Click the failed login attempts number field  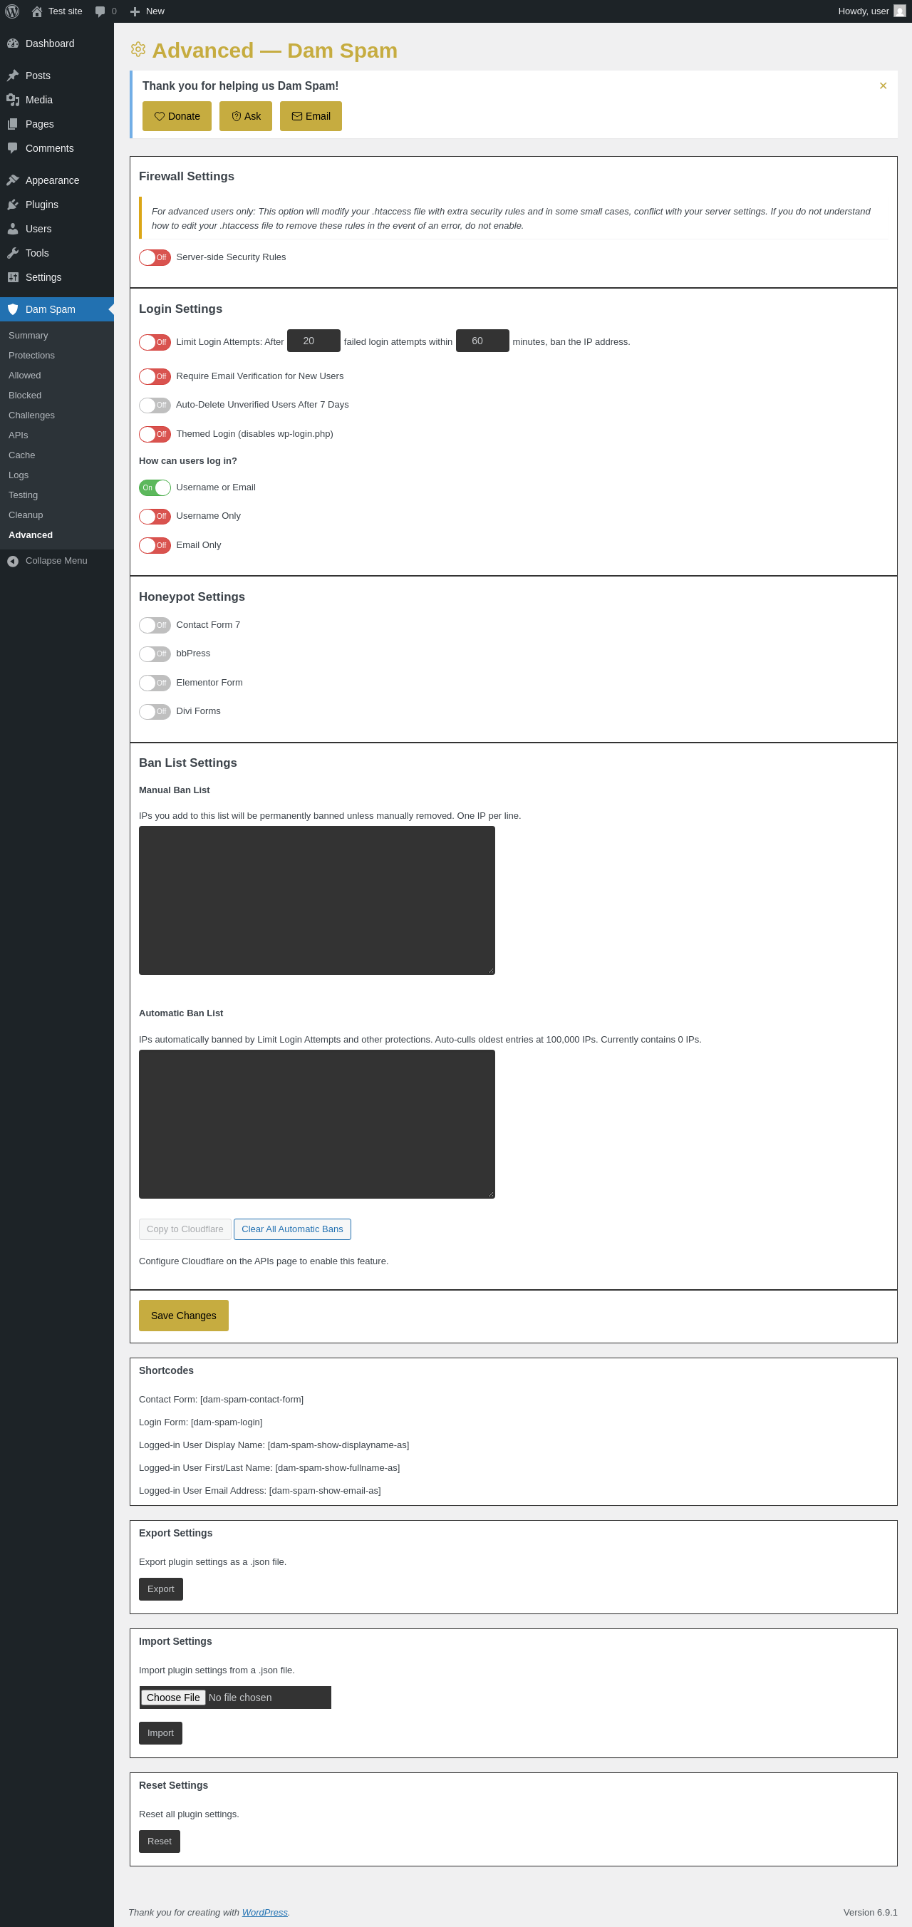pos(313,341)
